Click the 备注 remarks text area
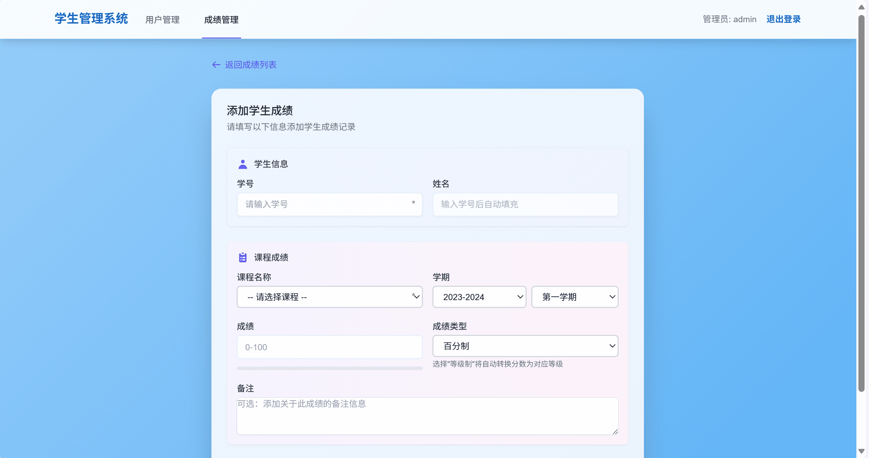Screen dimensions: 869x458 pyautogui.click(x=427, y=416)
